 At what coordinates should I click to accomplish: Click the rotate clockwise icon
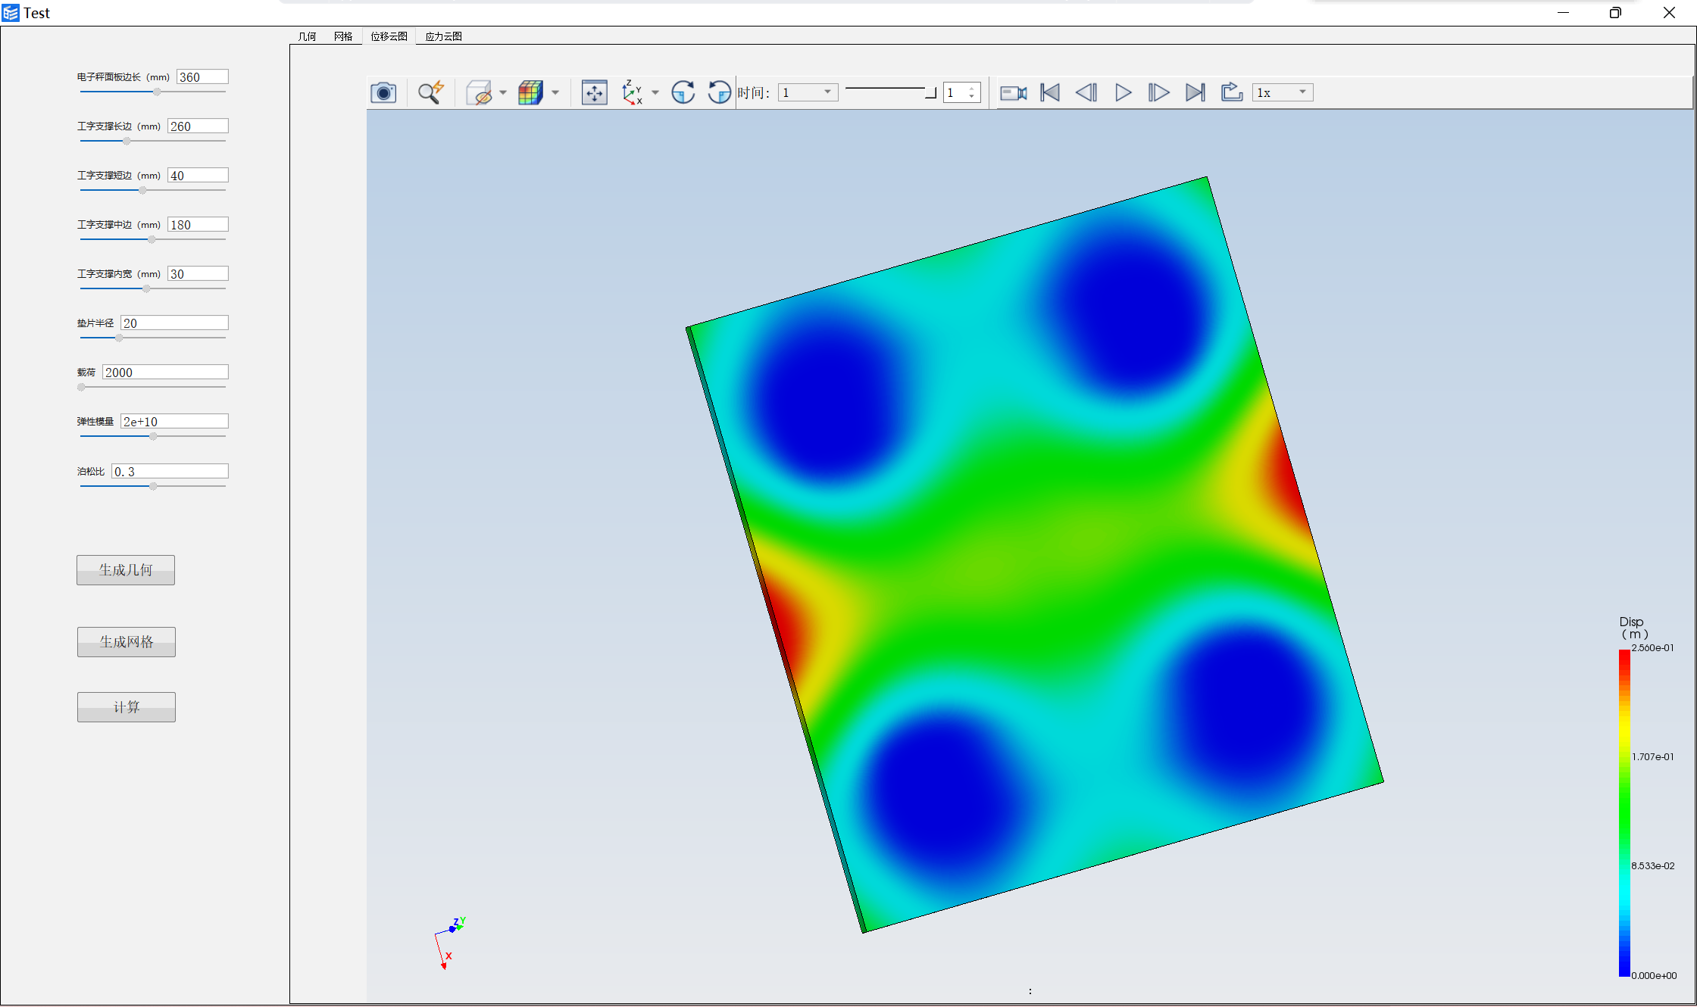tap(683, 92)
